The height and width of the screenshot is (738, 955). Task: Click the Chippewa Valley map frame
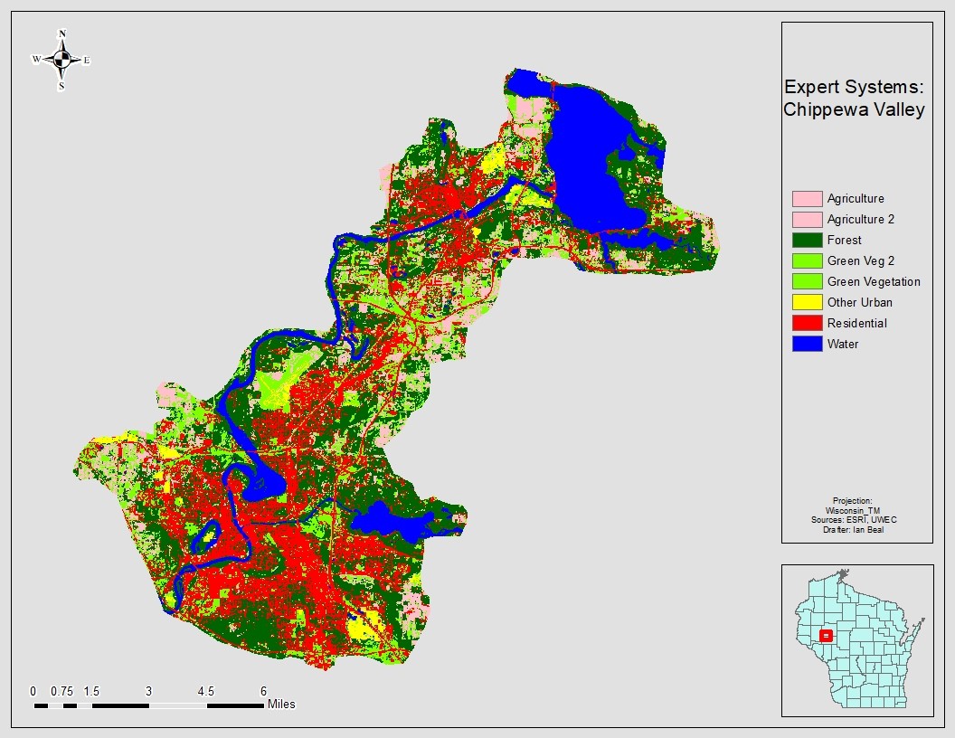pyautogui.click(x=389, y=362)
